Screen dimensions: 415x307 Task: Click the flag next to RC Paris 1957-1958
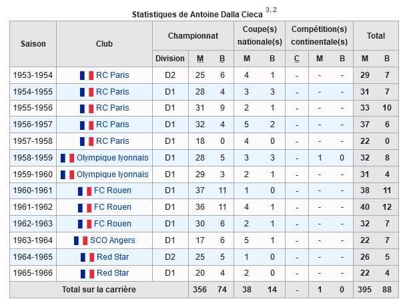coord(87,141)
